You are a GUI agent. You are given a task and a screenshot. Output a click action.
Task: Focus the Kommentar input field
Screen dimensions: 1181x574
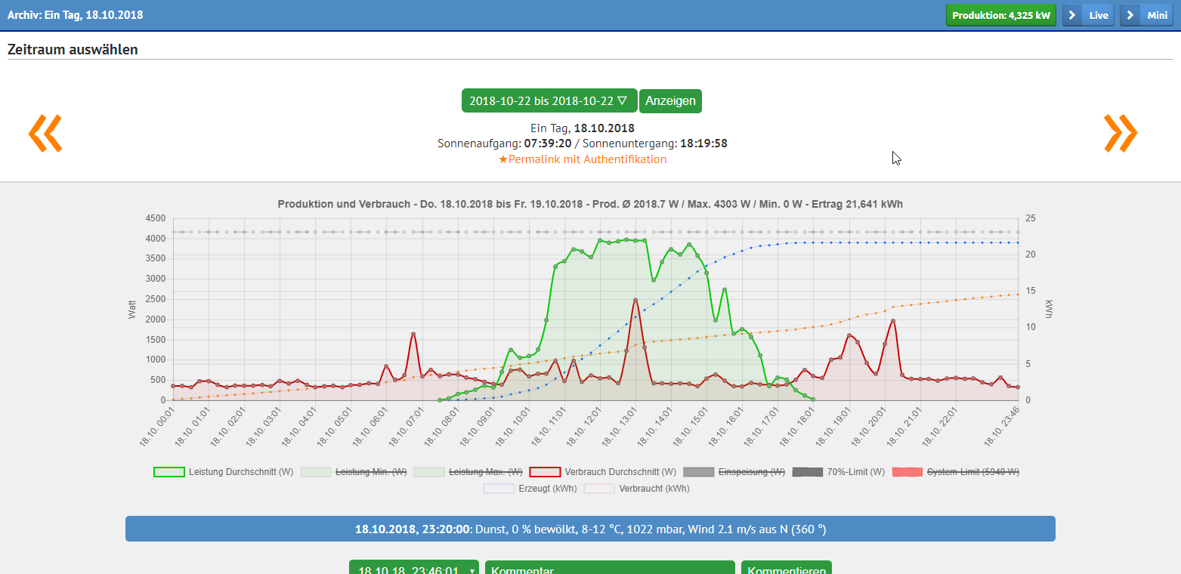click(610, 568)
